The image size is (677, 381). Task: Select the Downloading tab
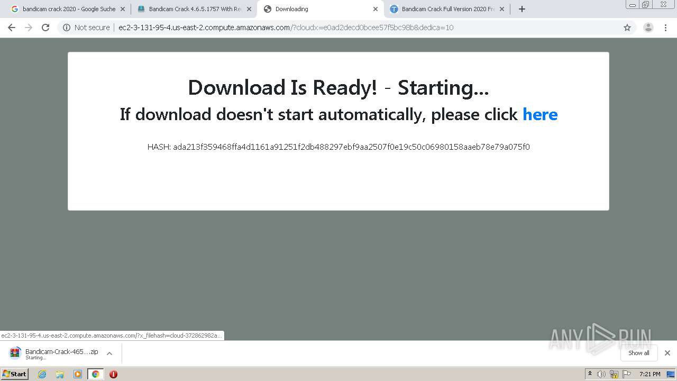point(321,9)
